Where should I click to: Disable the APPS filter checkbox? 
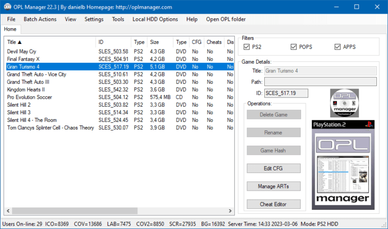click(x=338, y=47)
